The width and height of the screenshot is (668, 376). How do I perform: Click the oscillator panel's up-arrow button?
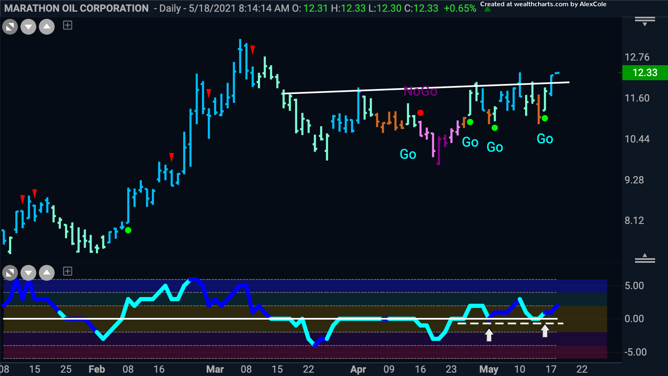47,273
